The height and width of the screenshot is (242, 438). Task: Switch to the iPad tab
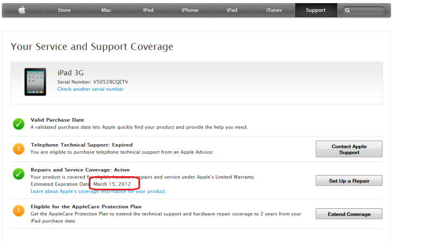[232, 10]
